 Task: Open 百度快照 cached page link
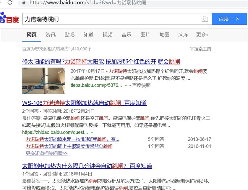pyautogui.click(x=141, y=85)
